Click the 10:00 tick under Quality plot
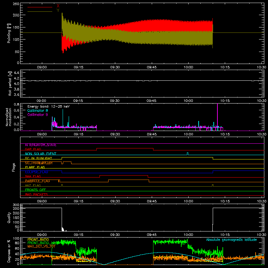This screenshot has height=268, width=268. (188, 235)
